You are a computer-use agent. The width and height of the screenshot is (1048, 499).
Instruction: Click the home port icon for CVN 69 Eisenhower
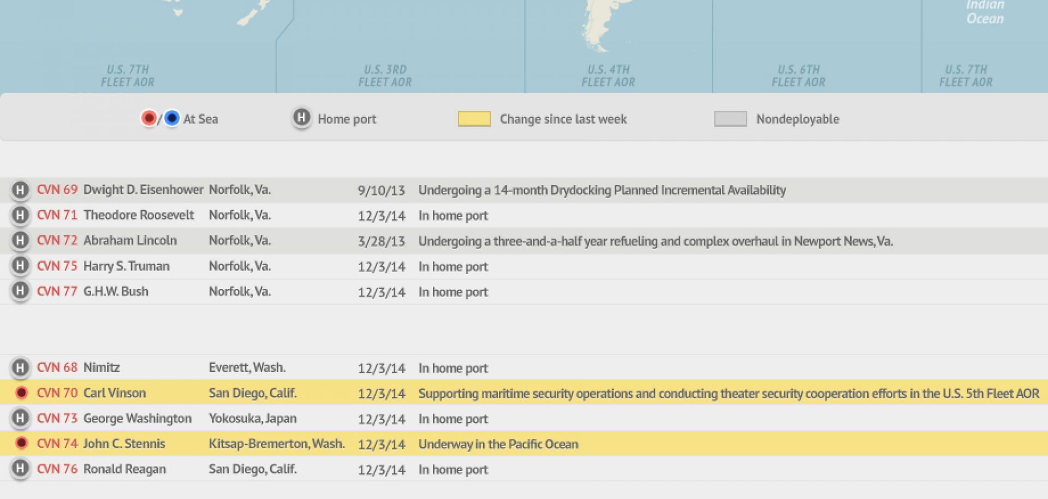pos(20,190)
